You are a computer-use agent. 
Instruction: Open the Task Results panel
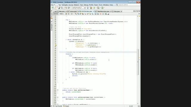coord(58,106)
